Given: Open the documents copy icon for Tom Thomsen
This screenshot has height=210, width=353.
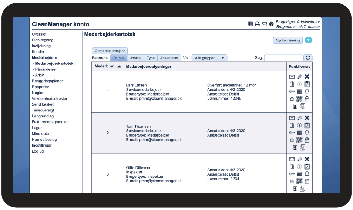Looking at the screenshot, I should 303,147.
